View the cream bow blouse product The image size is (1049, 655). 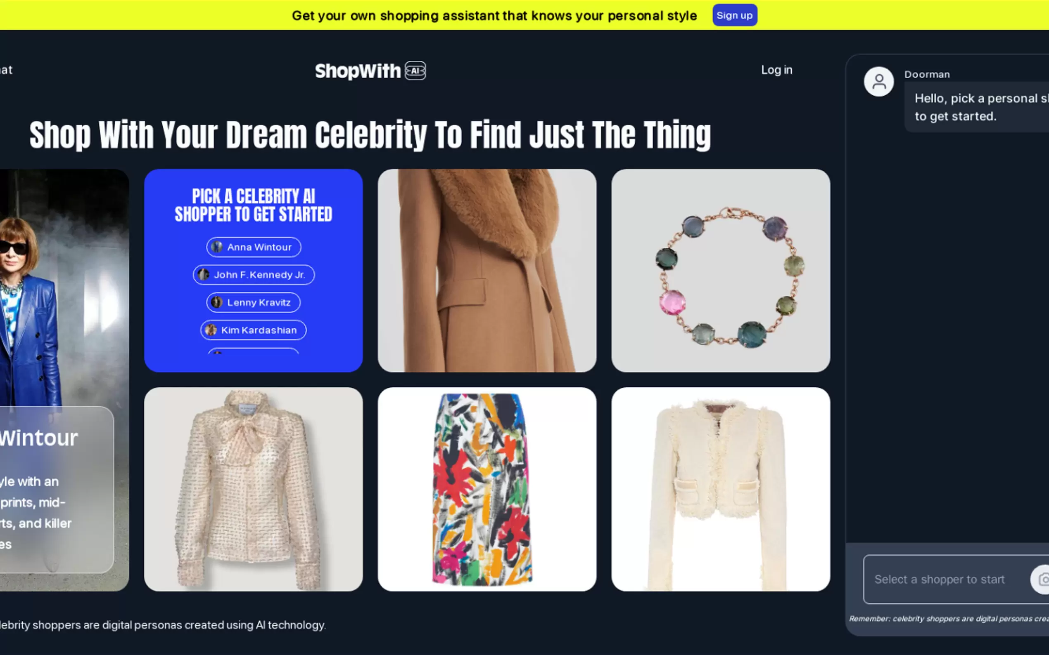253,489
